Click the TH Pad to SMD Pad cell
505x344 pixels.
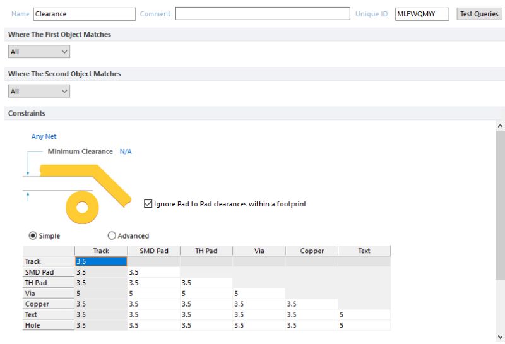[154, 283]
